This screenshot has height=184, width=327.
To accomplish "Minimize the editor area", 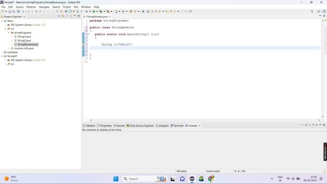I will [320, 16].
